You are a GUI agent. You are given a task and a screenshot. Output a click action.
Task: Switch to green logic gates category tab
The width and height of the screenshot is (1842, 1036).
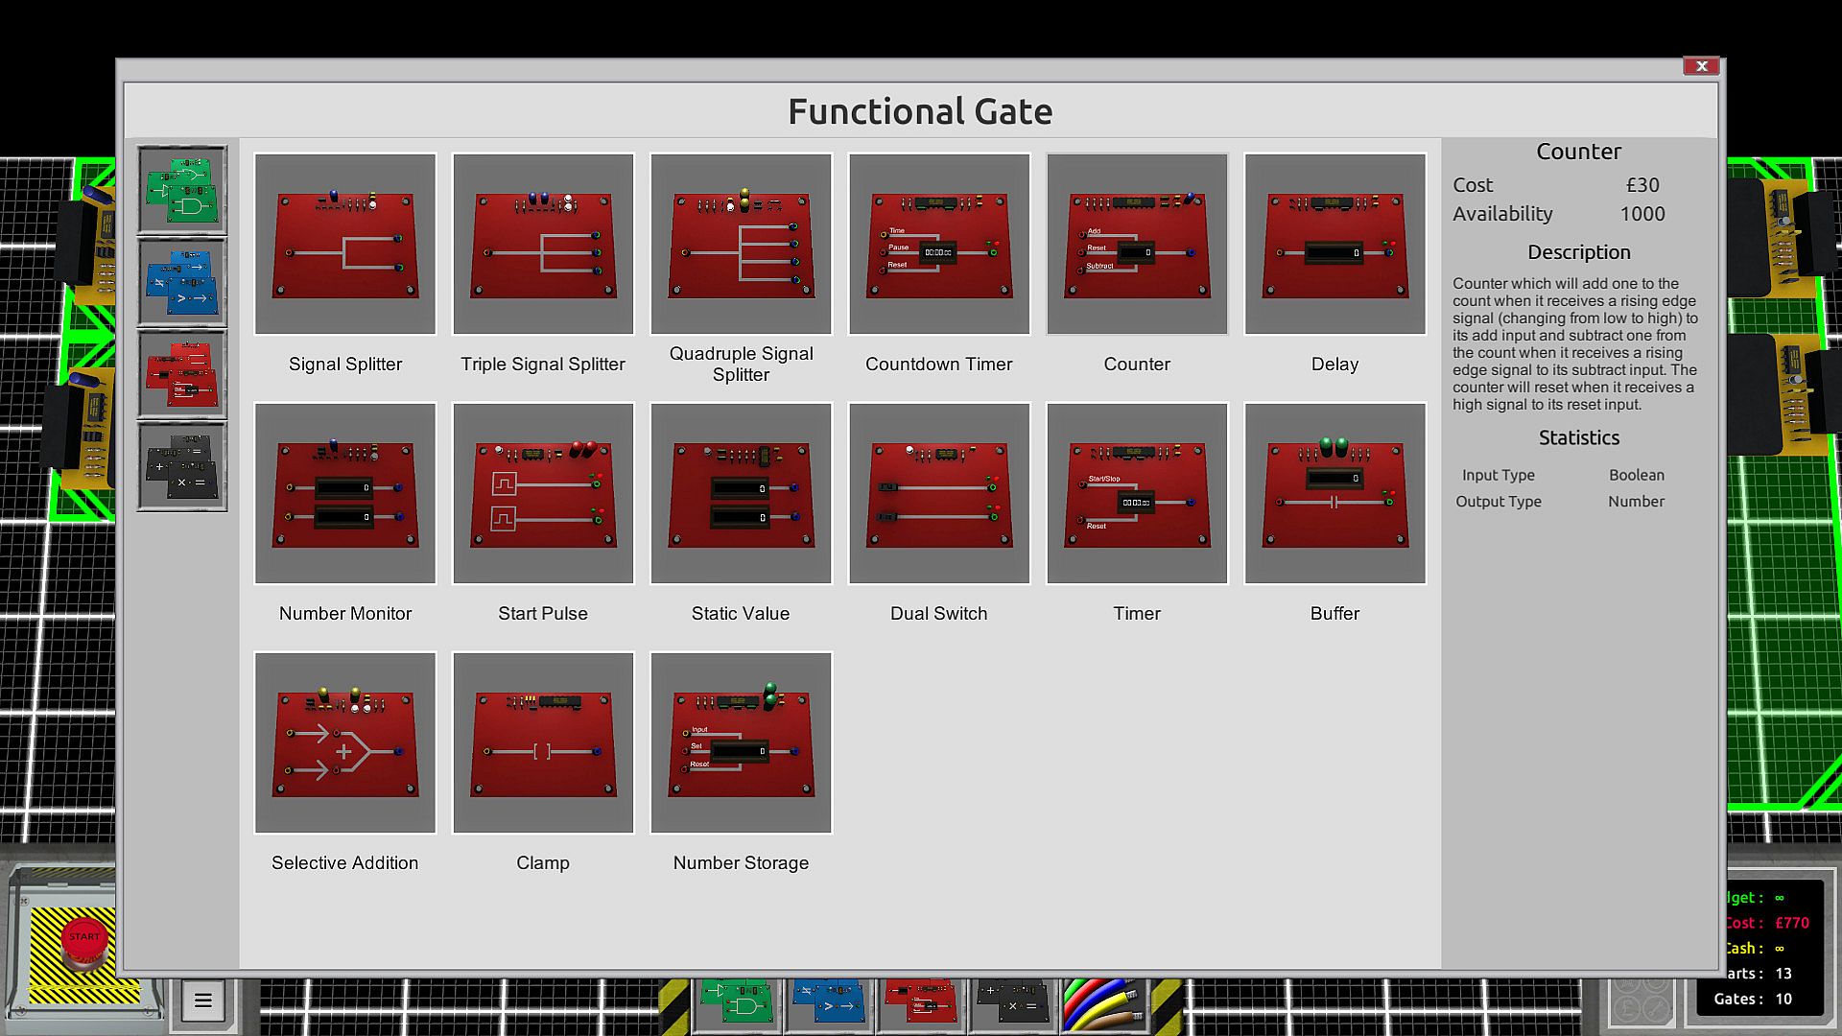point(182,190)
